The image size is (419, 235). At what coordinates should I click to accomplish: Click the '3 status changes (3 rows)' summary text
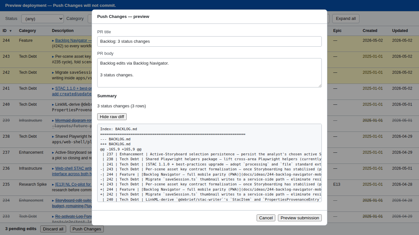(121, 106)
